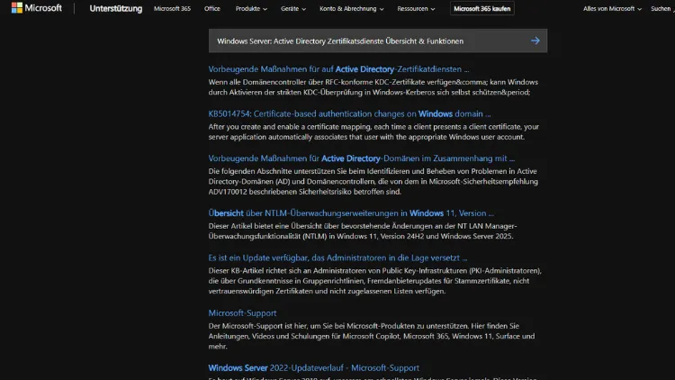Open the 'Es ist ein Update verfügbar' result
This screenshot has height=380, width=675.
coord(337,258)
